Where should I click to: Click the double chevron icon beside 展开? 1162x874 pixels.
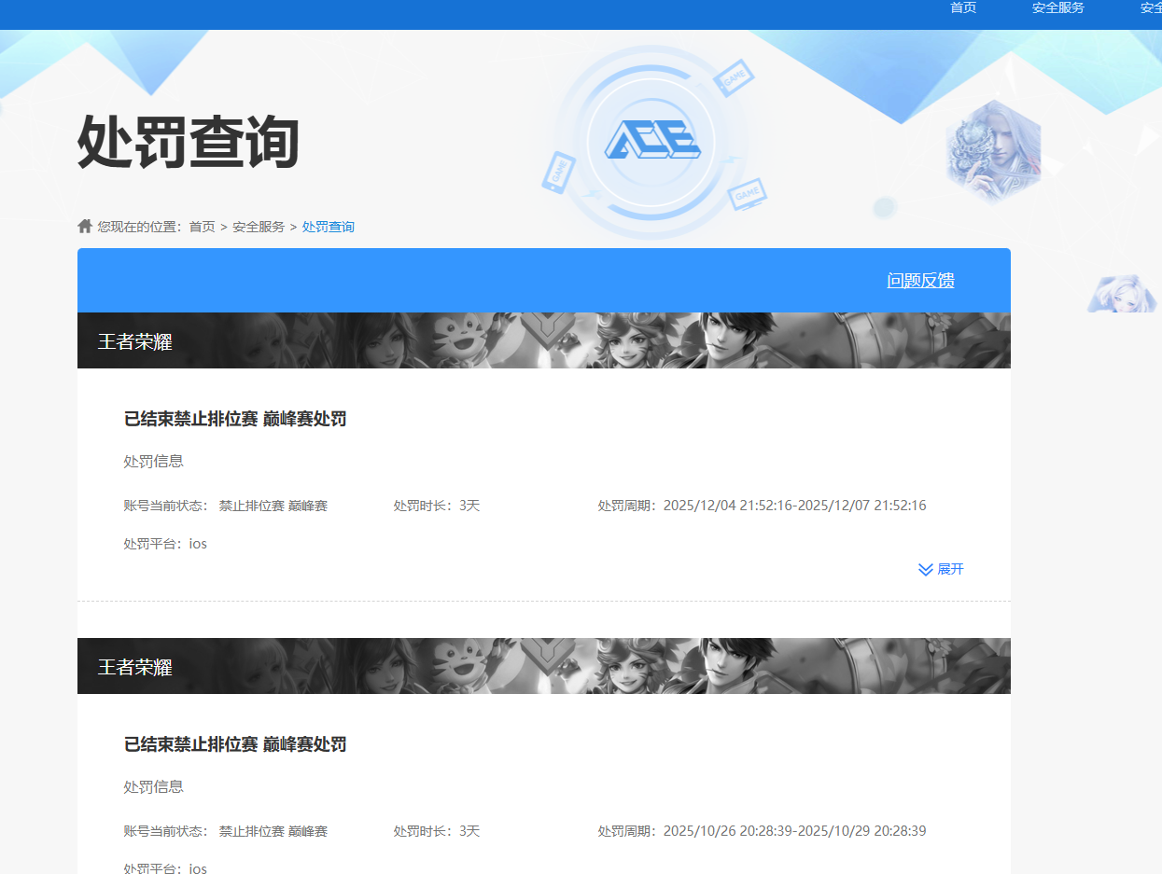(925, 569)
